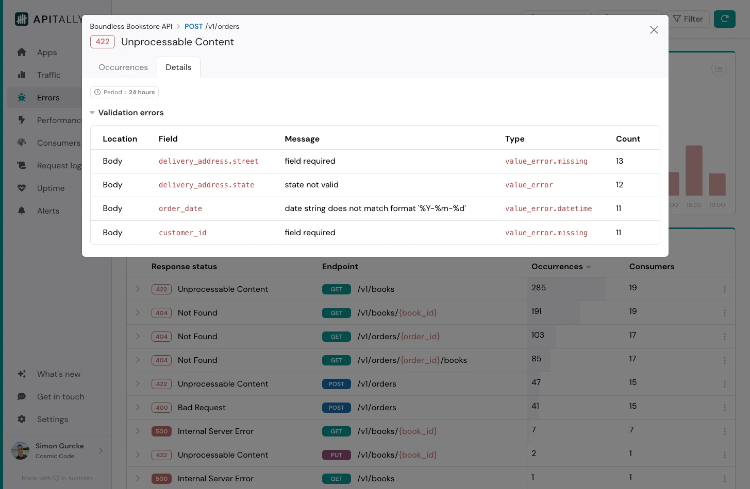Expand the 422 GET /v1/books row
750x489 pixels.
pyautogui.click(x=138, y=289)
